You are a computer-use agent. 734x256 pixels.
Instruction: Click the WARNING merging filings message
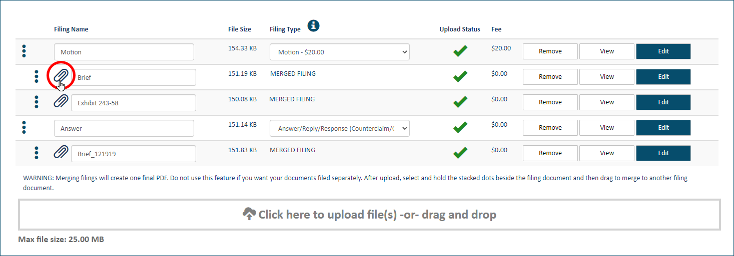[x=355, y=183]
